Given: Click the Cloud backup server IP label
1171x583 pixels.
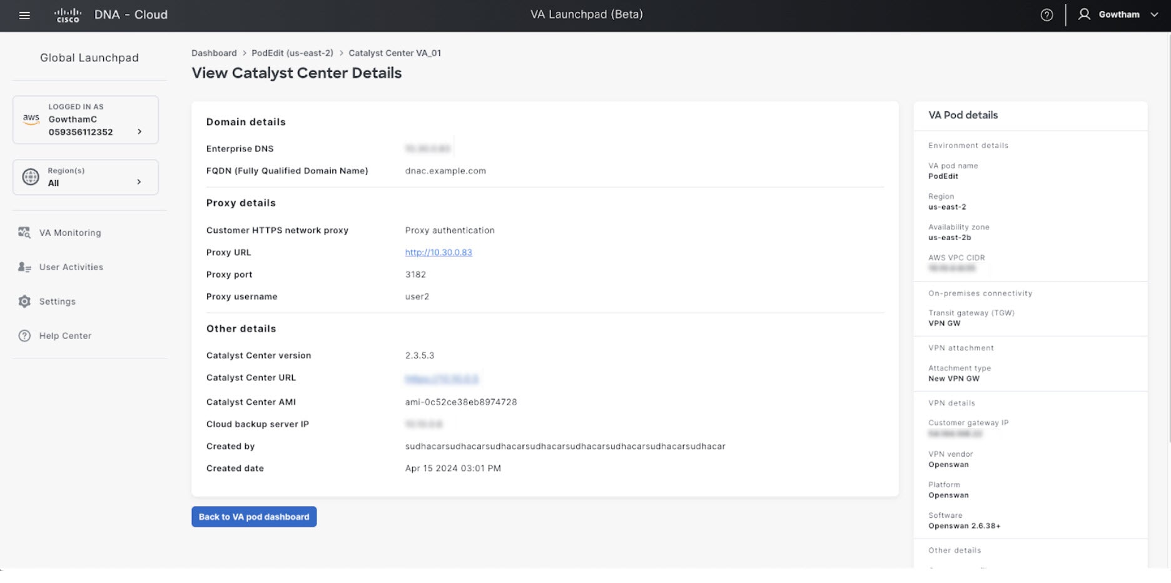Looking at the screenshot, I should (258, 424).
